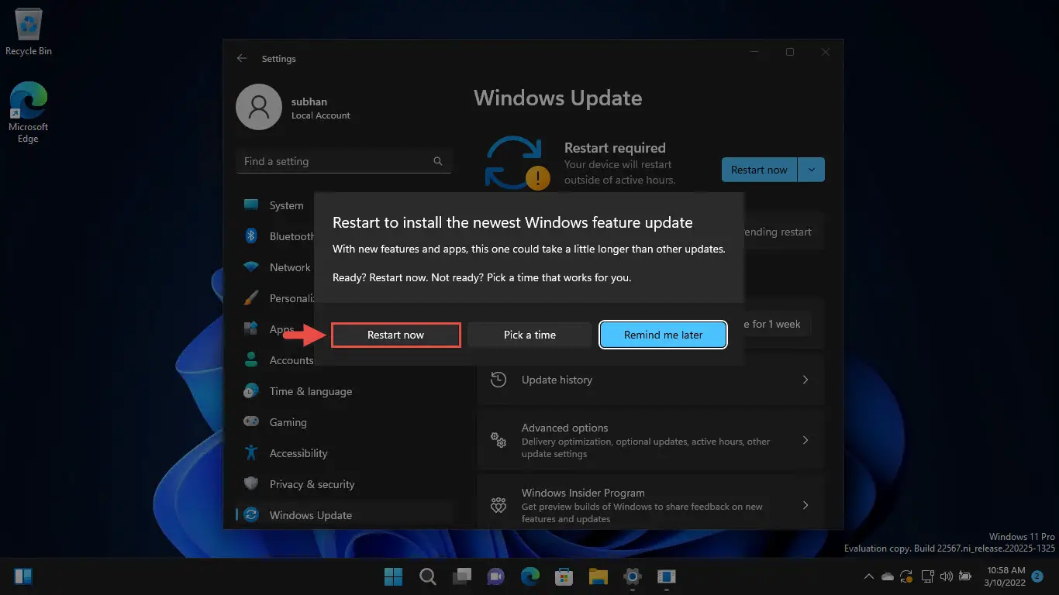Click the Settings gear on taskbar

point(633,576)
